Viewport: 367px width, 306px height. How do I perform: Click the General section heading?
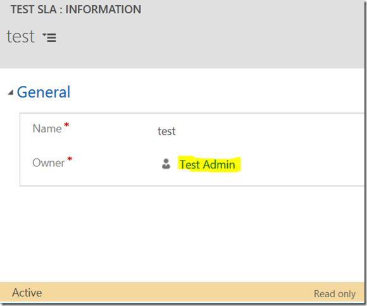pos(44,92)
